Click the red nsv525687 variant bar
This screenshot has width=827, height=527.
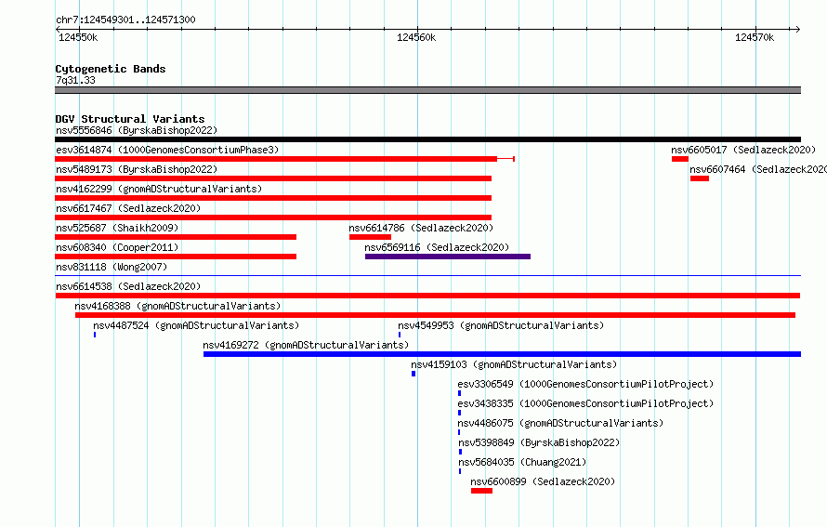[x=176, y=237]
